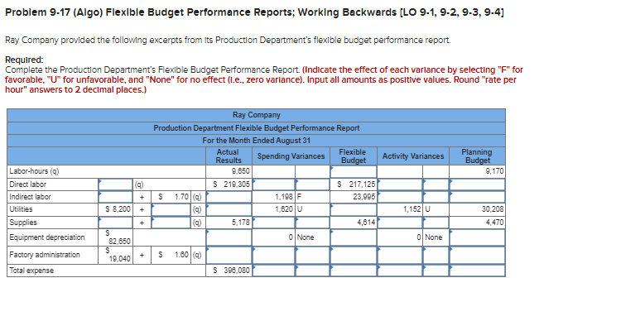Open Factory administration Activity Variance F/U selector

(436, 255)
